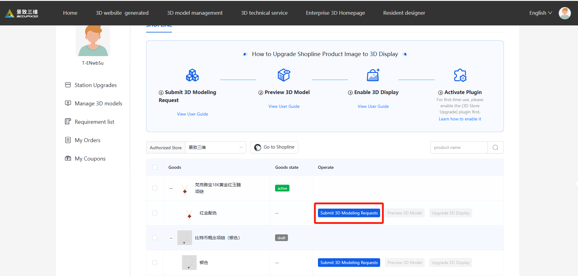Open the 梵克雅宝 necklace product thumbnail
Viewport: 578px width, 276px height.
click(185, 188)
